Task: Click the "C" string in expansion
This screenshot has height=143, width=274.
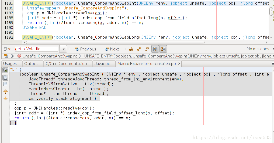Action: [13, 69]
